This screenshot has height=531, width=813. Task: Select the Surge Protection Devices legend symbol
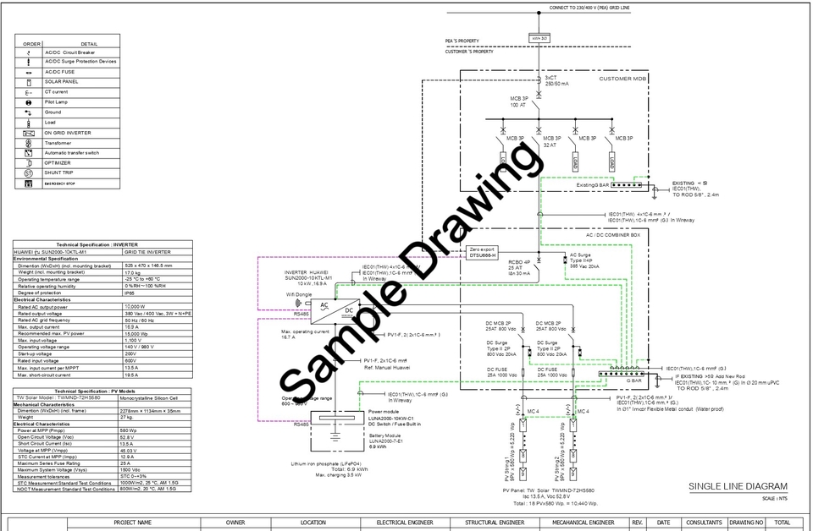click(29, 62)
